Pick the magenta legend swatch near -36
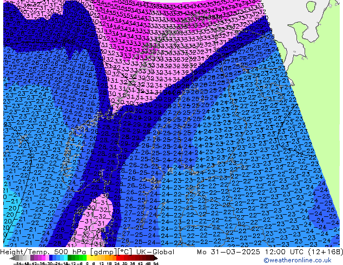The width and height of the screenshot is (343, 265). point(43,258)
